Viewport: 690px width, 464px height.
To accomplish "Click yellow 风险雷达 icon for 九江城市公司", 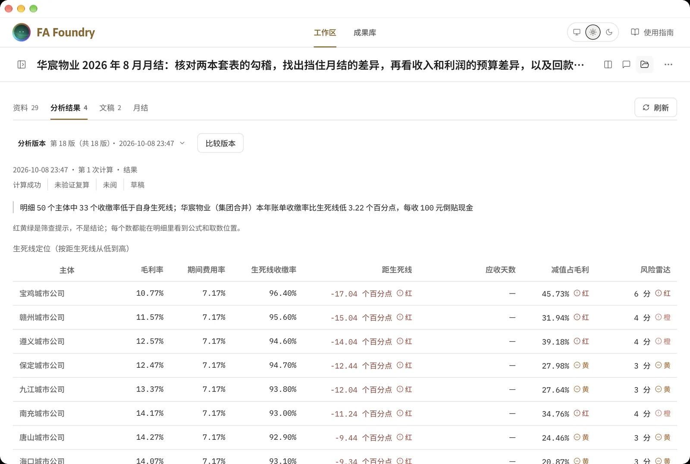I will (x=659, y=389).
